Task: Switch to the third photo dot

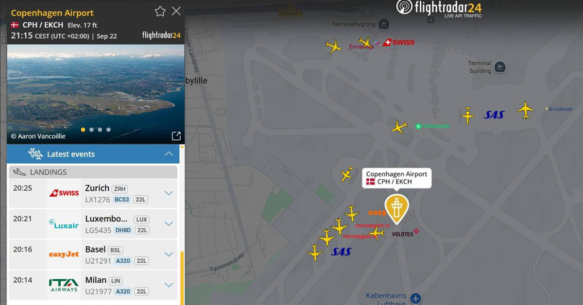Action: tap(100, 130)
